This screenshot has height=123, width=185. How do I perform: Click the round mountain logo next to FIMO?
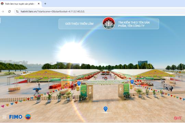coord(28,117)
